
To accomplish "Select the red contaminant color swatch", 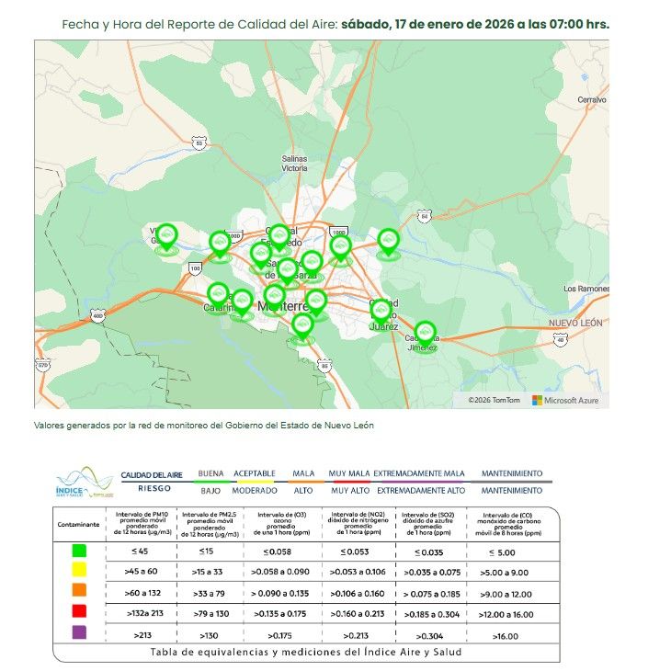I will [79, 612].
